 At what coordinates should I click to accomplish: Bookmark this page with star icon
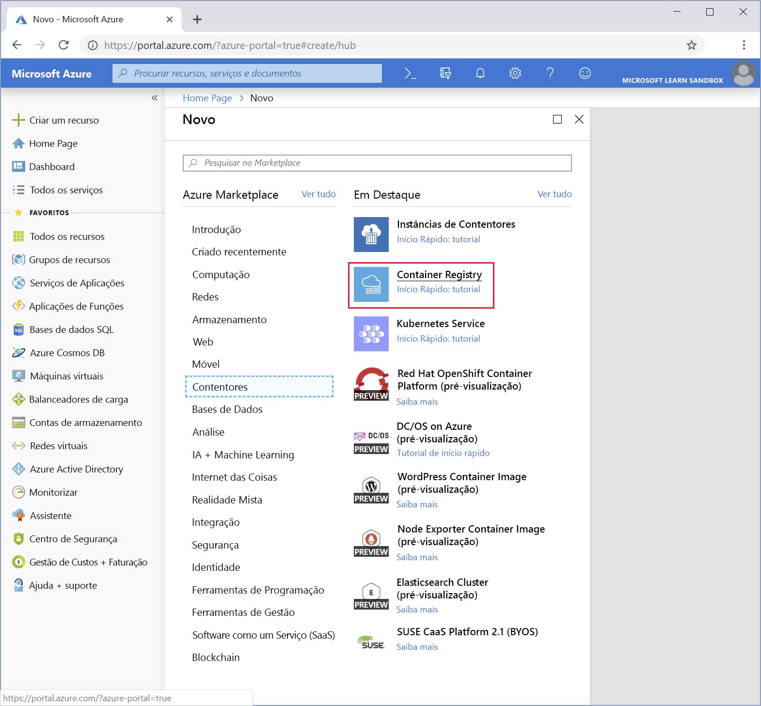coord(692,45)
